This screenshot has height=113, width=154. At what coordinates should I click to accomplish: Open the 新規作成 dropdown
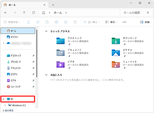coord(12,22)
